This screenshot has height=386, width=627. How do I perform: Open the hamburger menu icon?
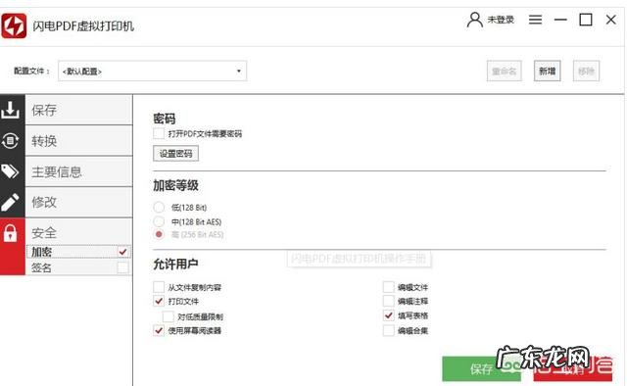point(535,20)
